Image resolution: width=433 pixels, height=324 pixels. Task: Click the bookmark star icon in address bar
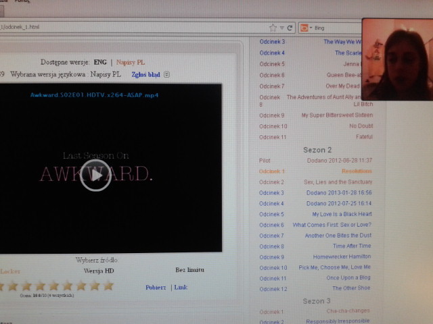(x=273, y=28)
